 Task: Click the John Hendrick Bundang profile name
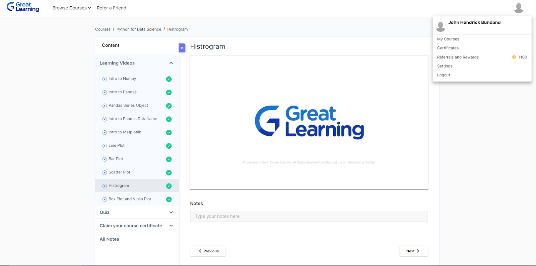click(474, 22)
